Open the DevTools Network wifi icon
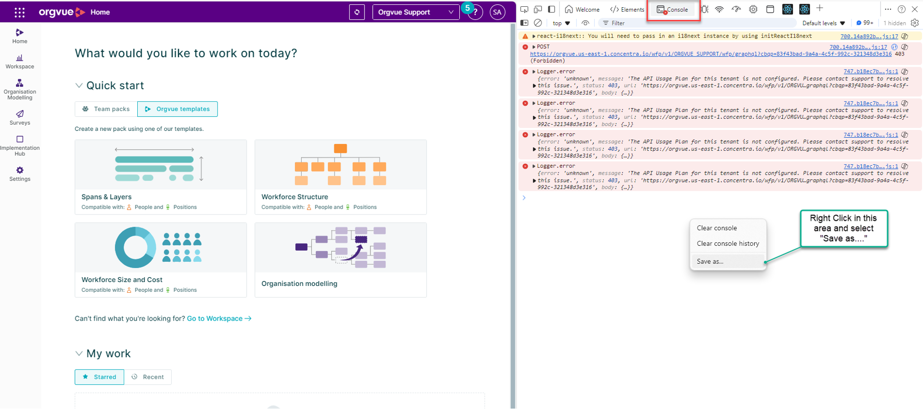 tap(719, 9)
